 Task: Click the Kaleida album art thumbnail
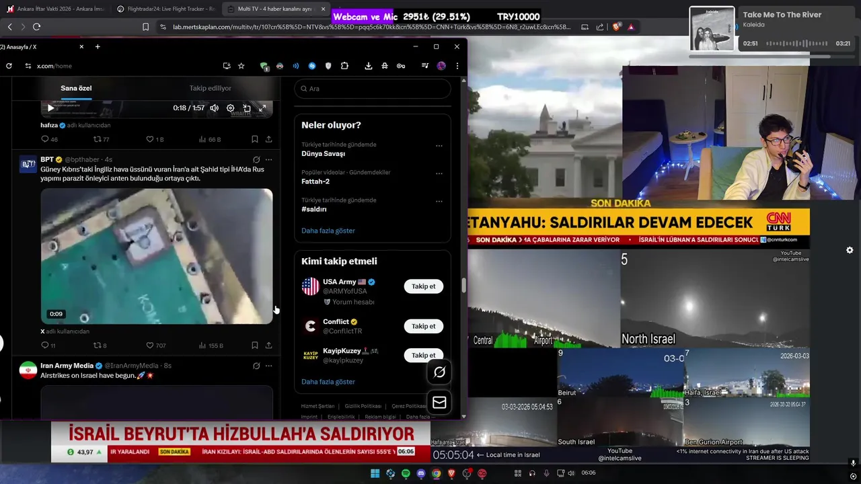(x=712, y=29)
